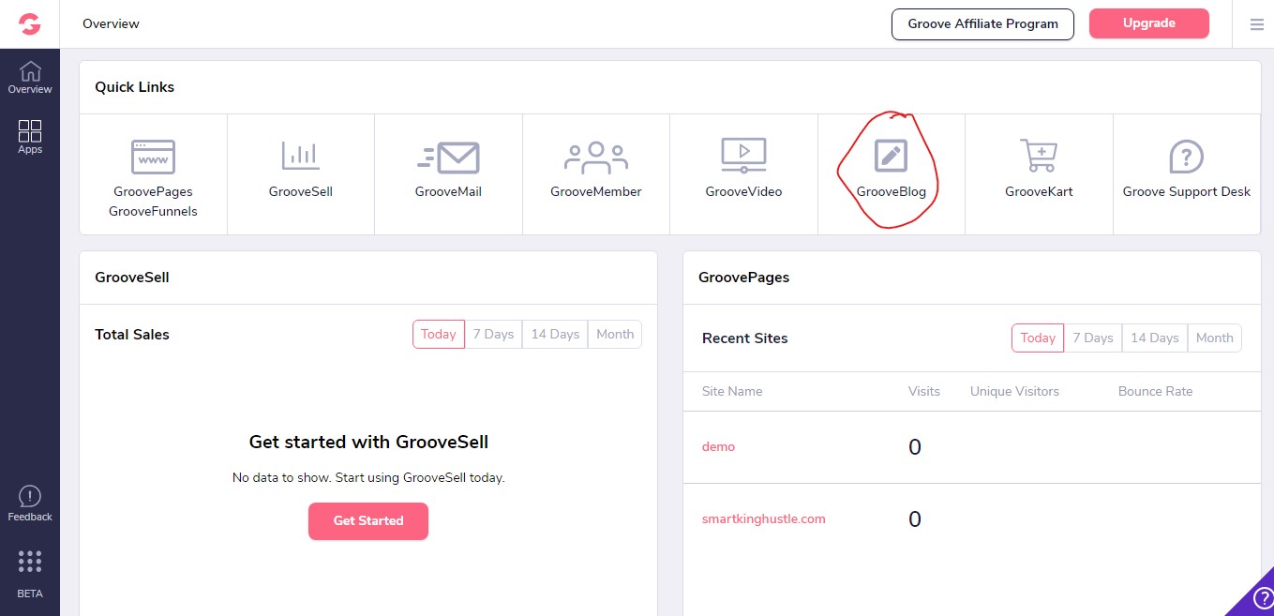Screen dimensions: 1274x616
Task: Click 'Get started with GrooveSell' heading
Action: pyautogui.click(x=368, y=442)
